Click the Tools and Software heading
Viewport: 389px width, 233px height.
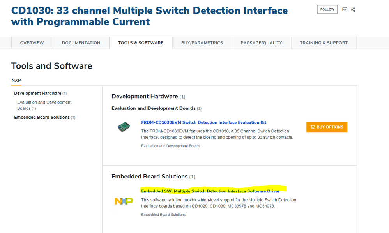(51, 66)
